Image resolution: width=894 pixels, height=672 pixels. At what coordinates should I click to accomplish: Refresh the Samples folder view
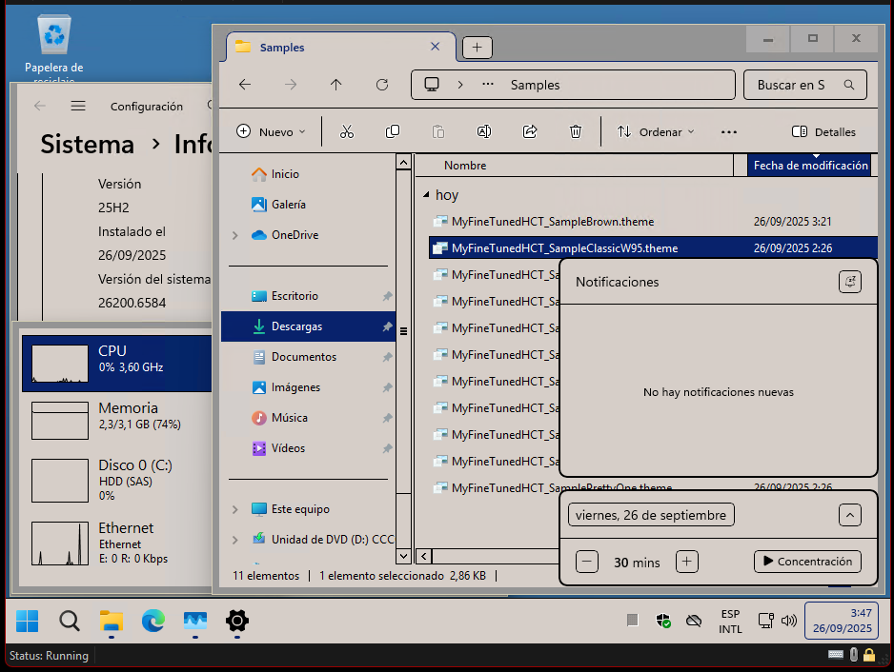(382, 85)
